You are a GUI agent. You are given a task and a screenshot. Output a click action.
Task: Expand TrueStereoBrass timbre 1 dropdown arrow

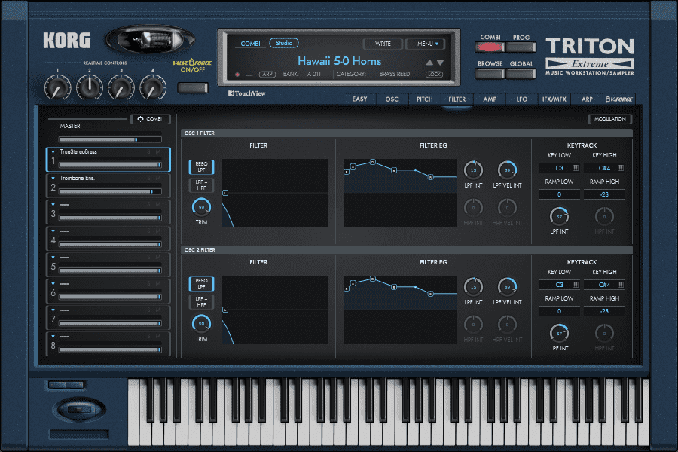pos(53,152)
